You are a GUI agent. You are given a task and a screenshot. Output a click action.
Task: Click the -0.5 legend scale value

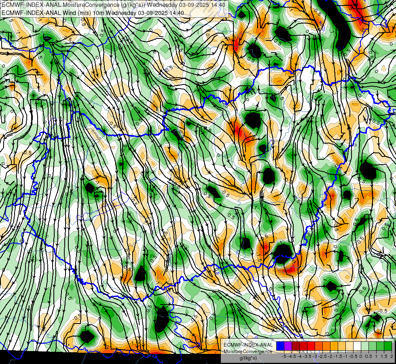pos(353,356)
